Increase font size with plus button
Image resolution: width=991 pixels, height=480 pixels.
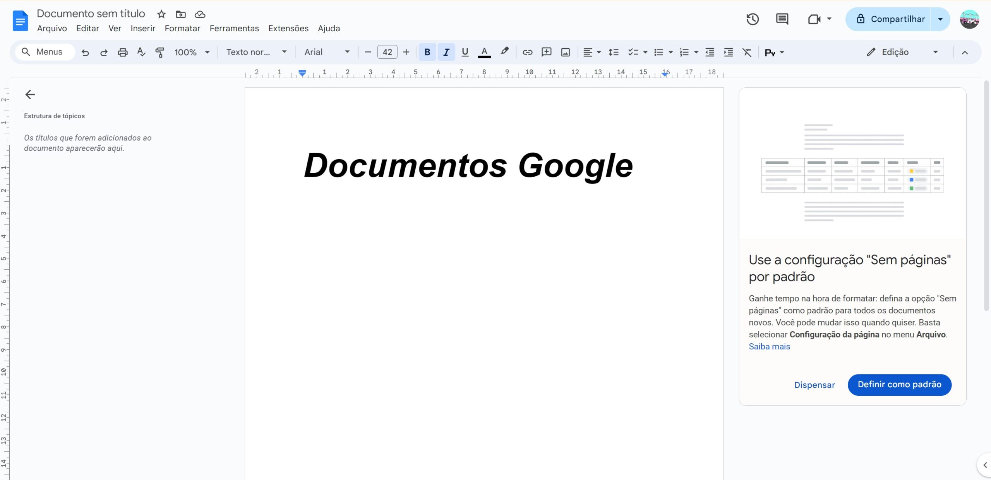point(406,52)
